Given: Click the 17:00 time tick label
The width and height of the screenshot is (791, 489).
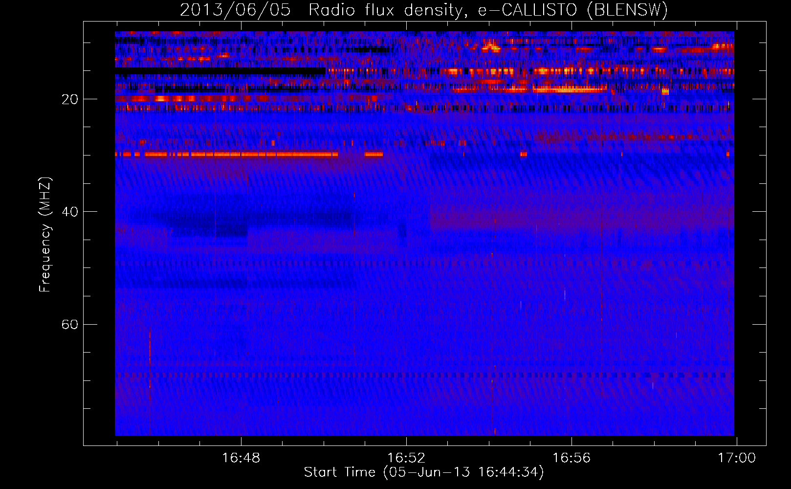Looking at the screenshot, I should point(737,458).
